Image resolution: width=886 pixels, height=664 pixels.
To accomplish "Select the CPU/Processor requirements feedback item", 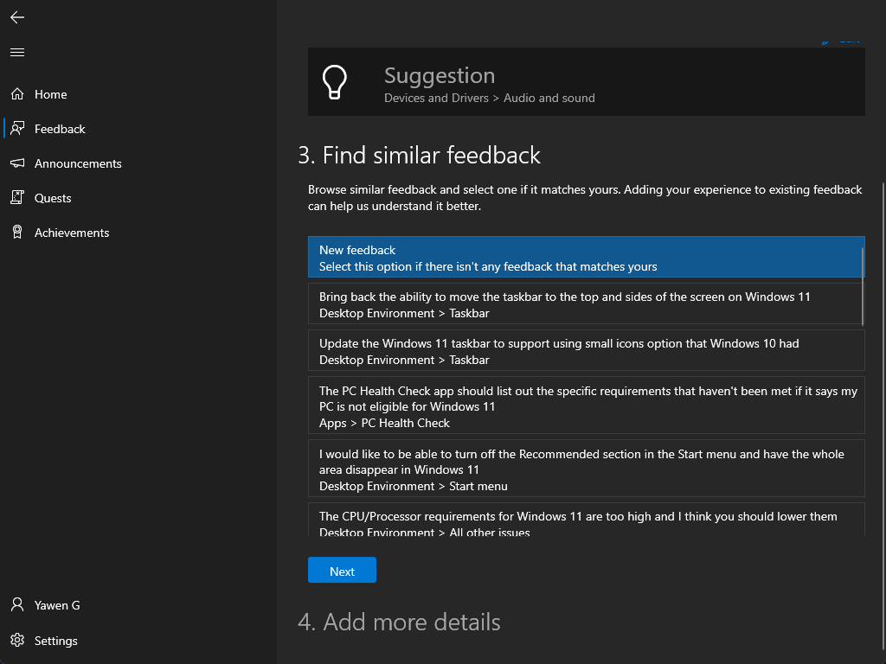I will (585, 521).
